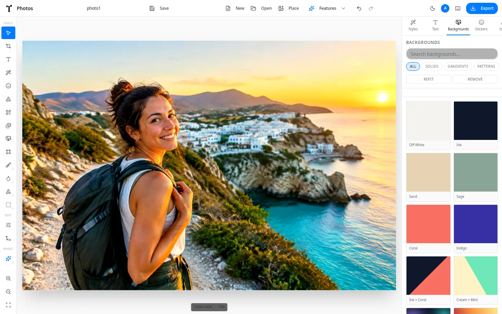Select the Text tool in left toolbar
502x314 pixels.
8,59
